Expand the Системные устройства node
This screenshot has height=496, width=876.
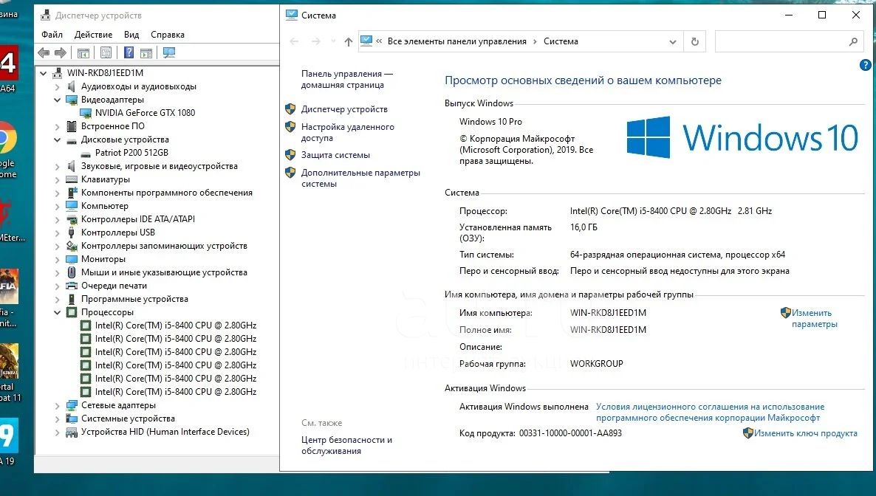pos(57,419)
